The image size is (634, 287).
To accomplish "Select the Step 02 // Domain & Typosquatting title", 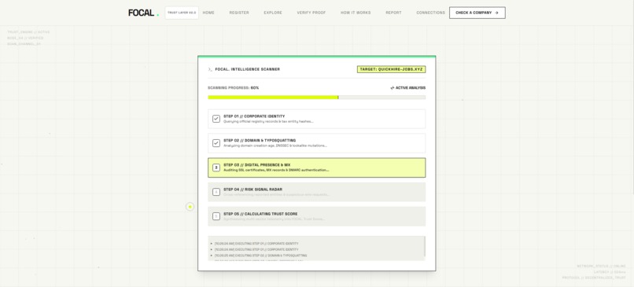I will [x=260, y=141].
